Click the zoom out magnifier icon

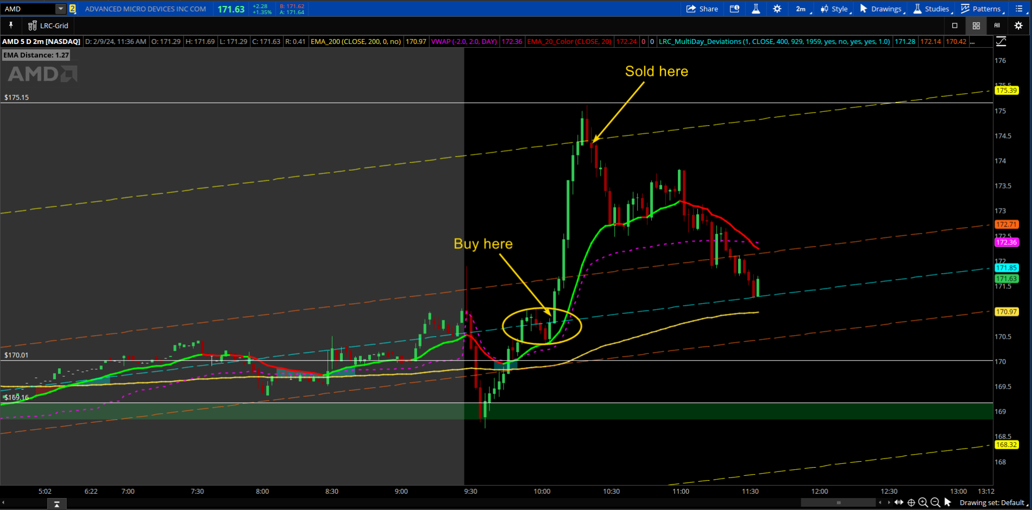click(935, 502)
